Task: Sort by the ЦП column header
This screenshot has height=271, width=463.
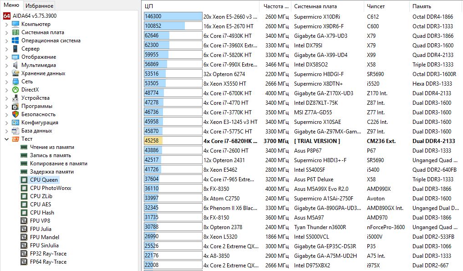Action: 200,6
